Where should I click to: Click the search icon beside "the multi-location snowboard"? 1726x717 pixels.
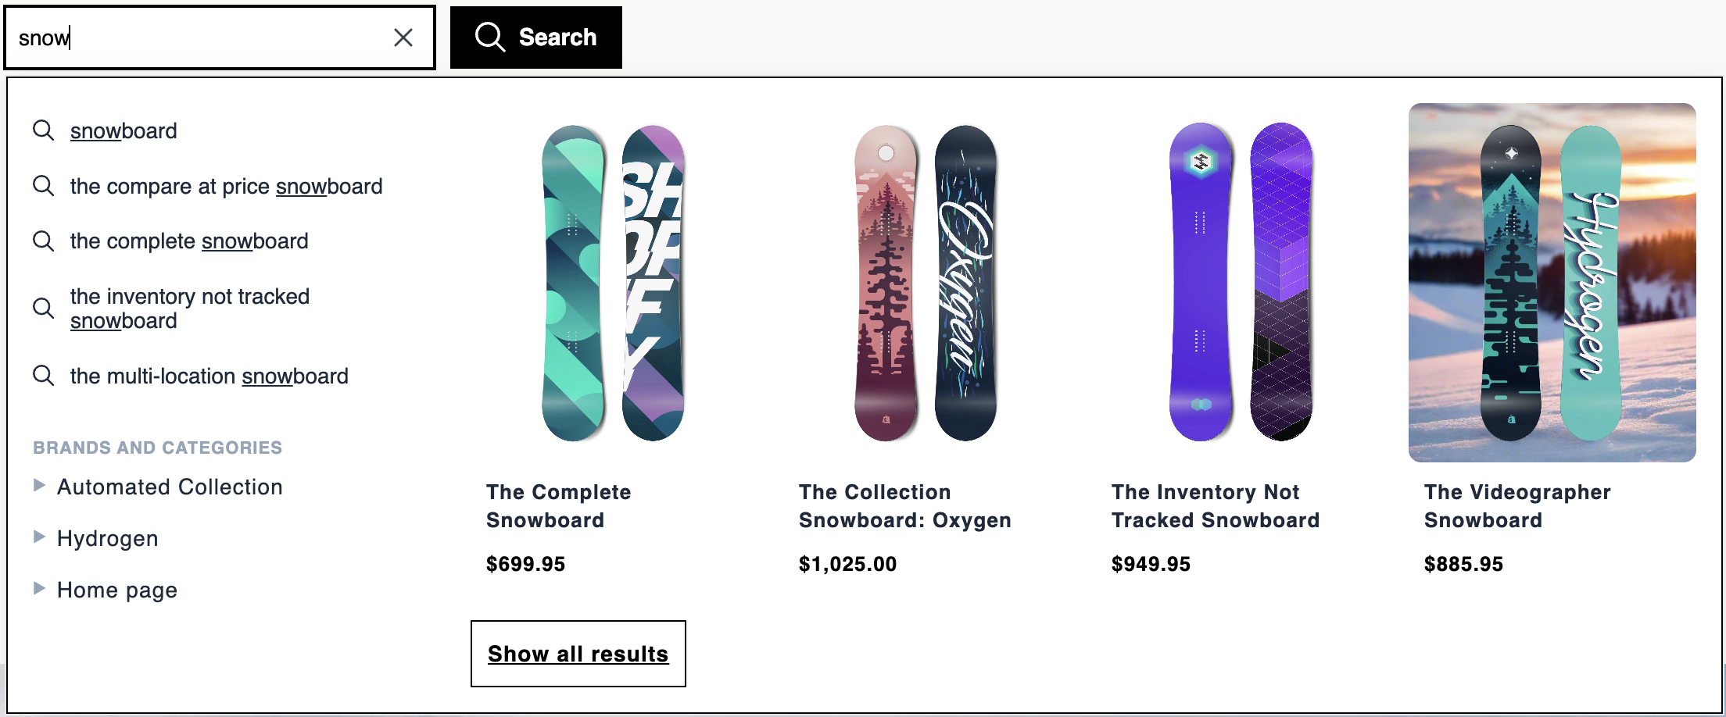[x=43, y=376]
